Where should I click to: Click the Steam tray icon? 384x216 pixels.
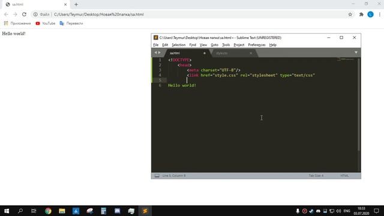pyautogui.click(x=311, y=211)
